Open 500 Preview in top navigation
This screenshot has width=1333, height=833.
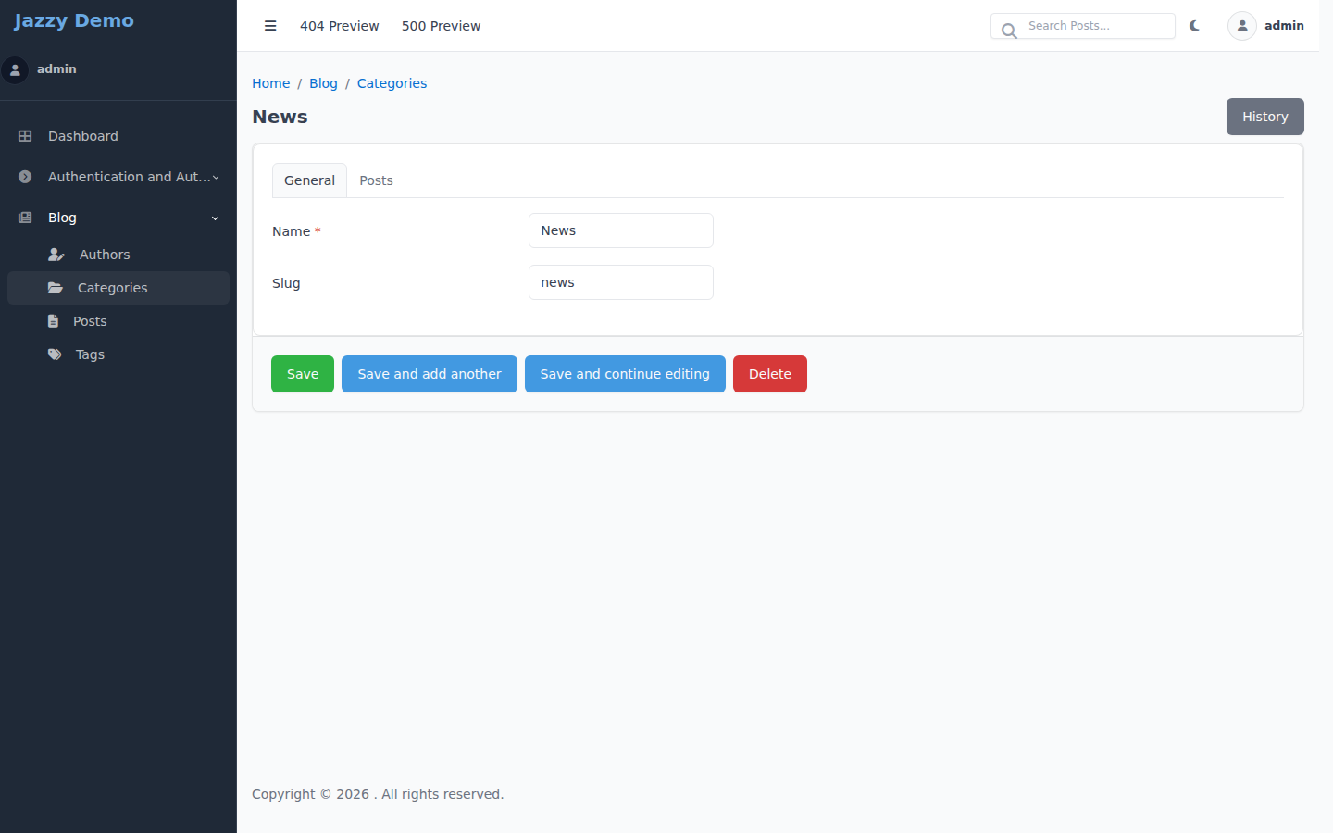[x=441, y=26]
